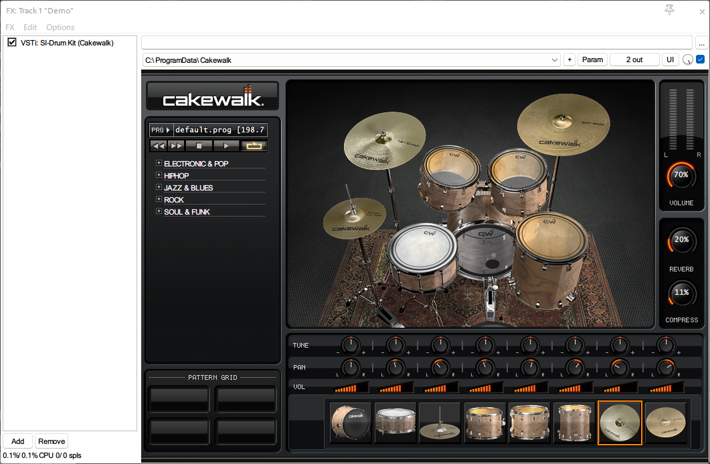Hit the kick drum in the kit view
This screenshot has height=464, width=710.
485,249
